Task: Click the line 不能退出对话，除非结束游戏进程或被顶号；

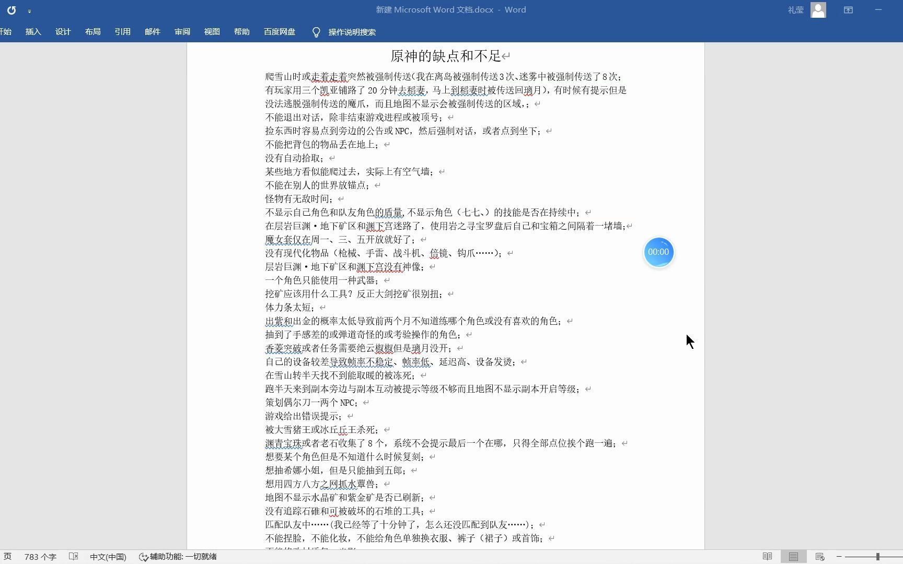Action: pyautogui.click(x=354, y=118)
